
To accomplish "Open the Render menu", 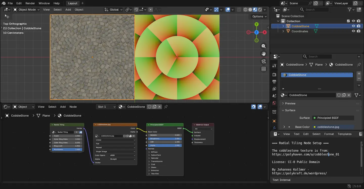I will (x=30, y=3).
